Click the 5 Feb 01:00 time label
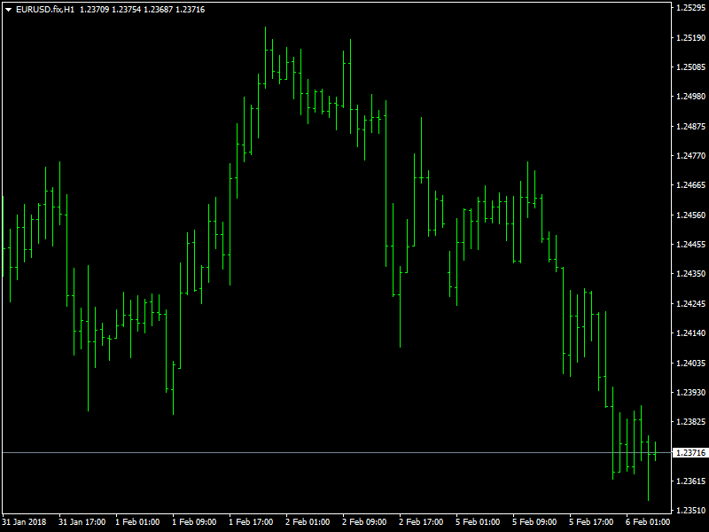The height and width of the screenshot is (532, 709). click(x=478, y=522)
